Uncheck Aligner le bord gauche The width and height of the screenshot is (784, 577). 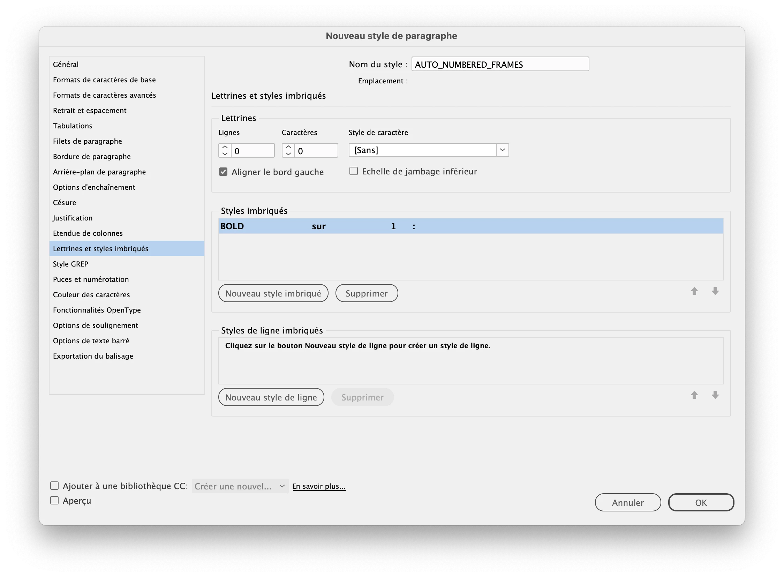[223, 172]
